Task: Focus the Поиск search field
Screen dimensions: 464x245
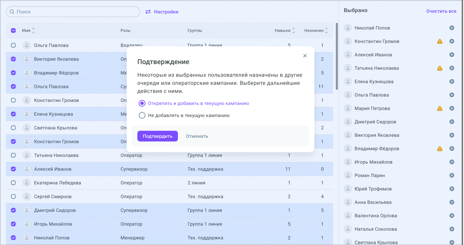Action: pyautogui.click(x=75, y=12)
